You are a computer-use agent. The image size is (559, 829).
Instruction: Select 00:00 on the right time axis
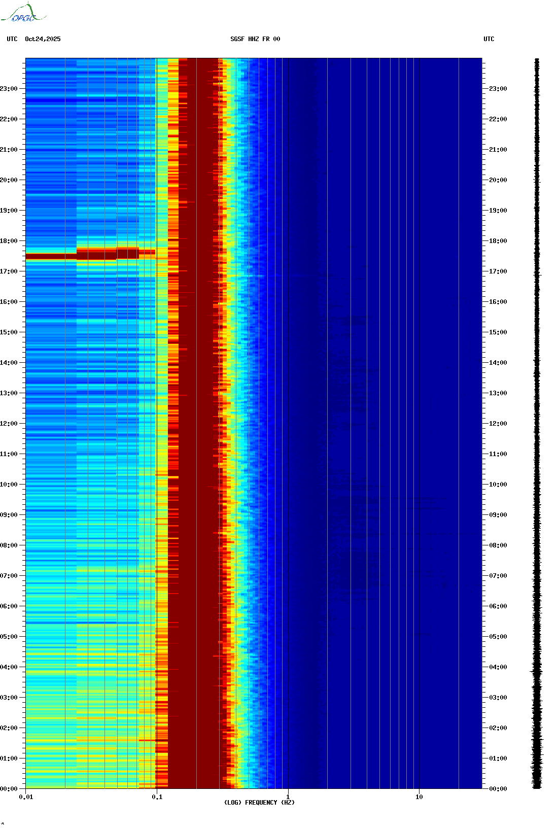pos(498,789)
